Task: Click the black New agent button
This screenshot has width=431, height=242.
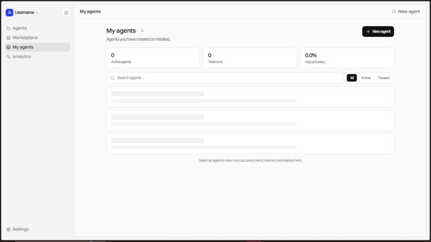Action: coord(378,32)
